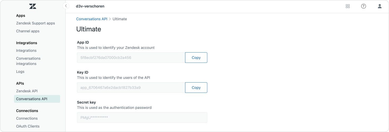Open the help question mark icon

(364, 6)
